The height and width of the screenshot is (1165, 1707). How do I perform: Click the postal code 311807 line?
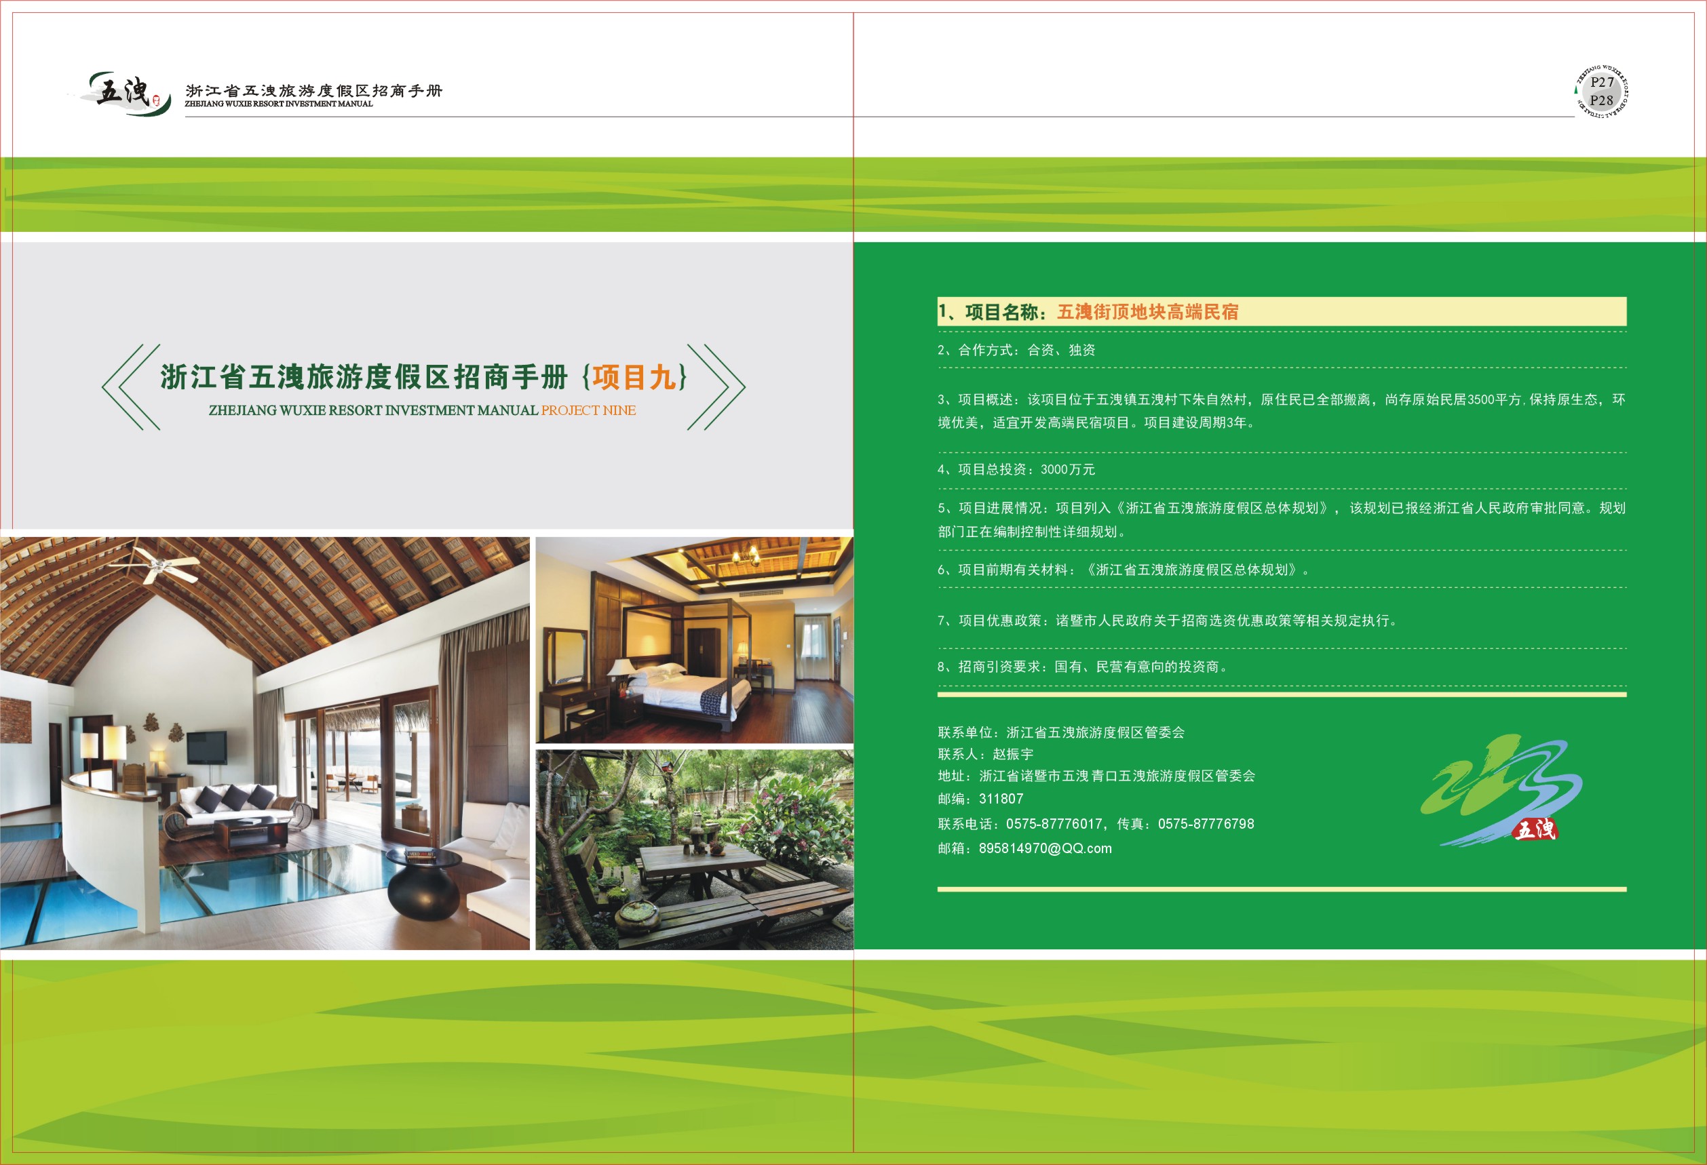(x=980, y=799)
